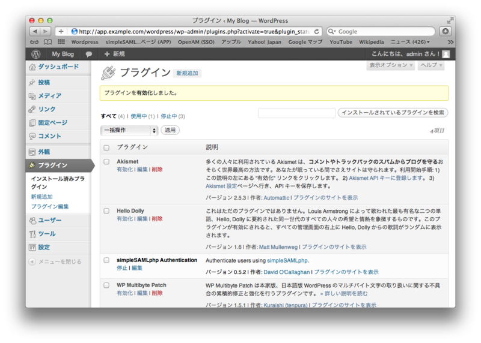Viewport: 481px width, 343px height.
Task: Open the ニュース (426) bookmarks dropdown
Action: click(x=410, y=42)
